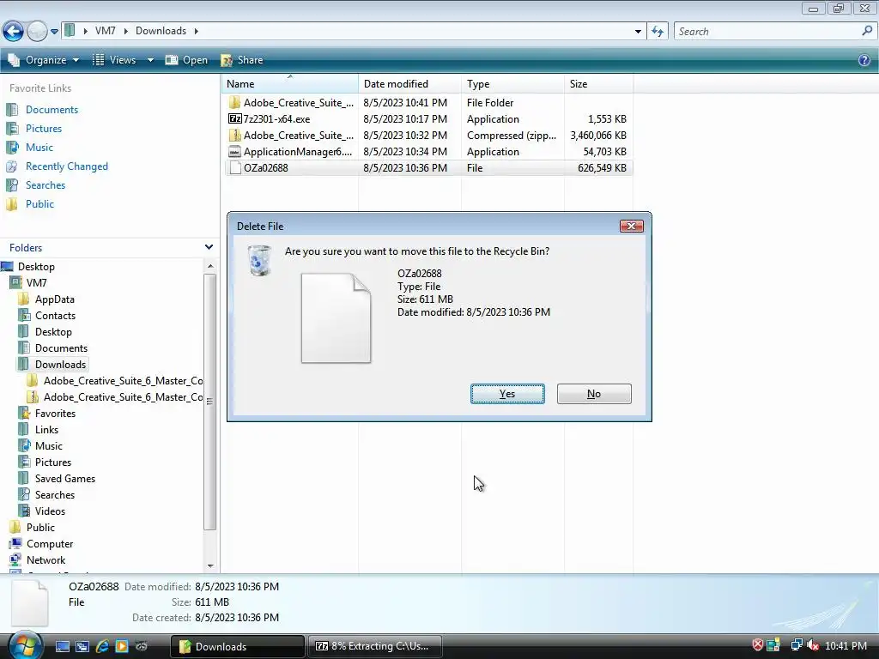Click Switch between windows quick launch icon

[x=82, y=646]
